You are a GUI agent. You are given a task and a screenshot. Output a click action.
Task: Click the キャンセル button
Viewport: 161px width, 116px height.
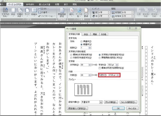pos(132,108)
